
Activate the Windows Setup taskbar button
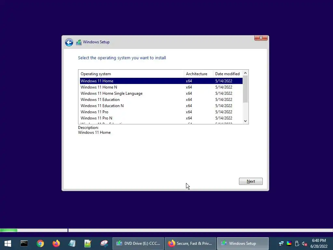point(243,243)
